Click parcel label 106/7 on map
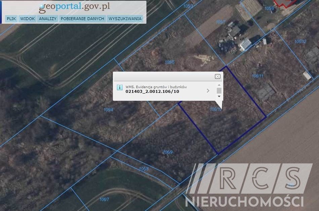Screen dimensions: 319x211 [104, 200]
